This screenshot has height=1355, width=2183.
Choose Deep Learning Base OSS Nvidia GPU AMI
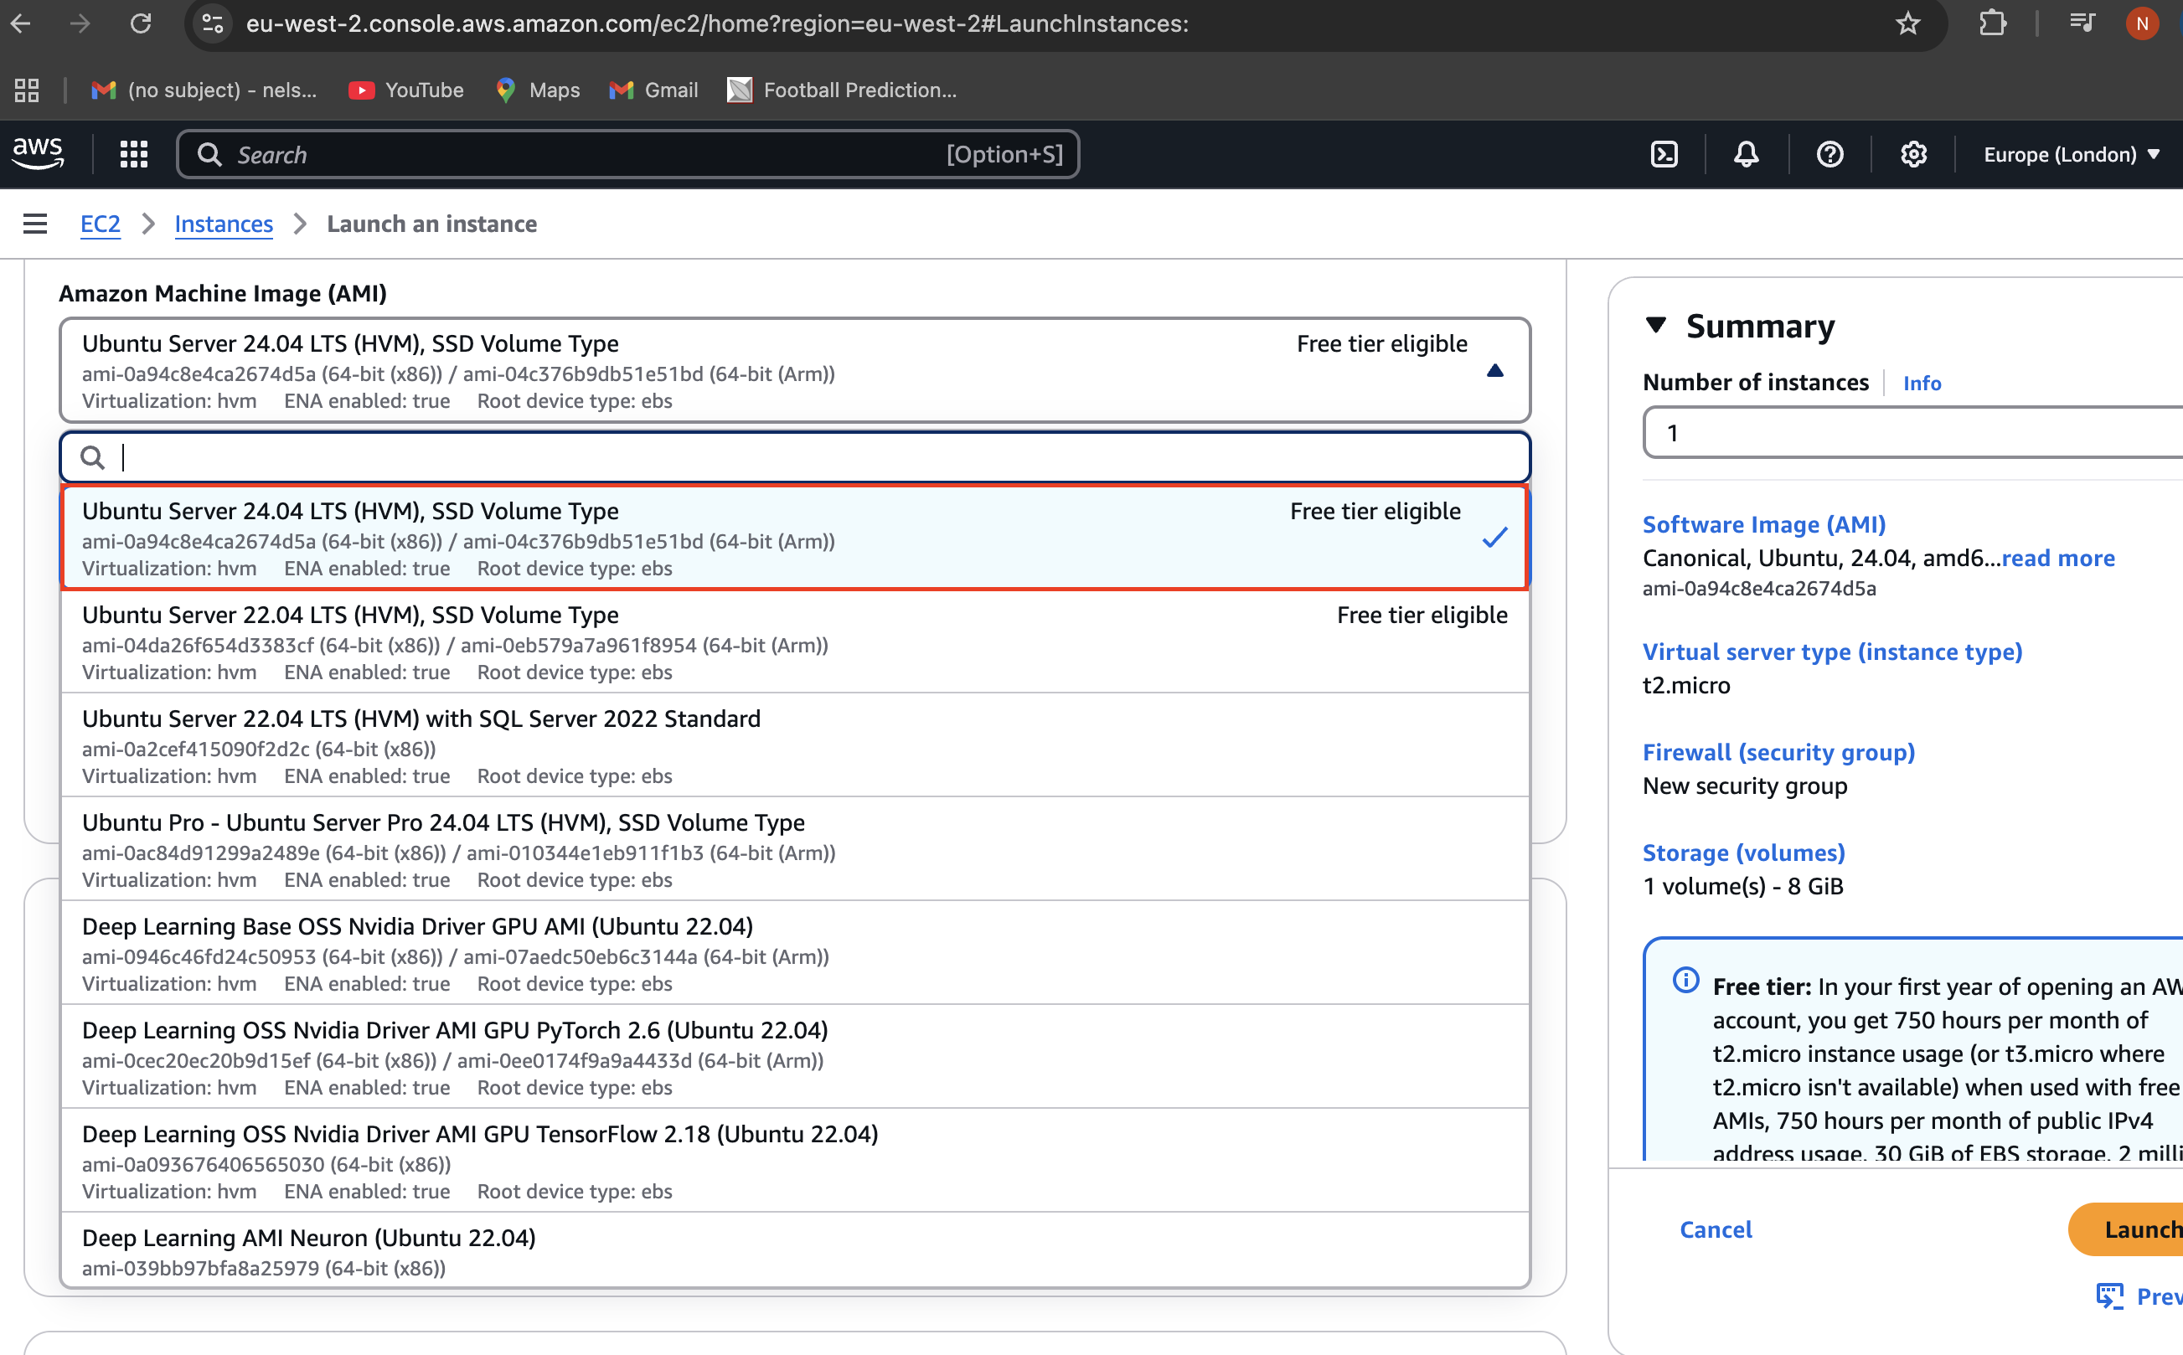795,954
